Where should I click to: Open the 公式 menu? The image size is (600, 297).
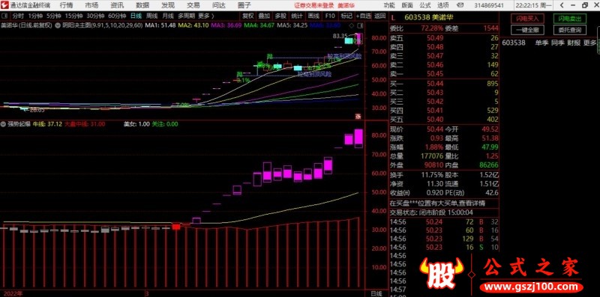(x=425, y=5)
